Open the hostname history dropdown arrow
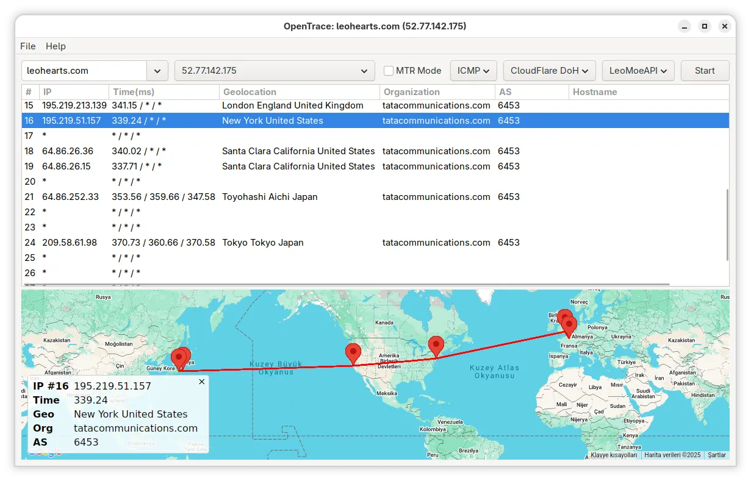Screen dimensions: 751x481 tap(157, 71)
